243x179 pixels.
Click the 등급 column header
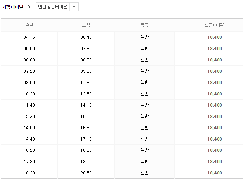coord(144,25)
